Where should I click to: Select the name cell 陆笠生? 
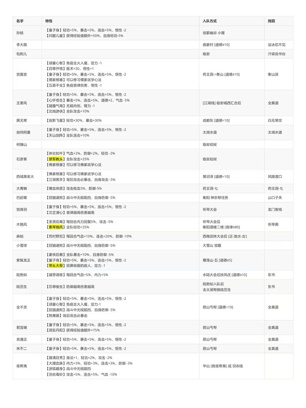[x=22, y=287]
